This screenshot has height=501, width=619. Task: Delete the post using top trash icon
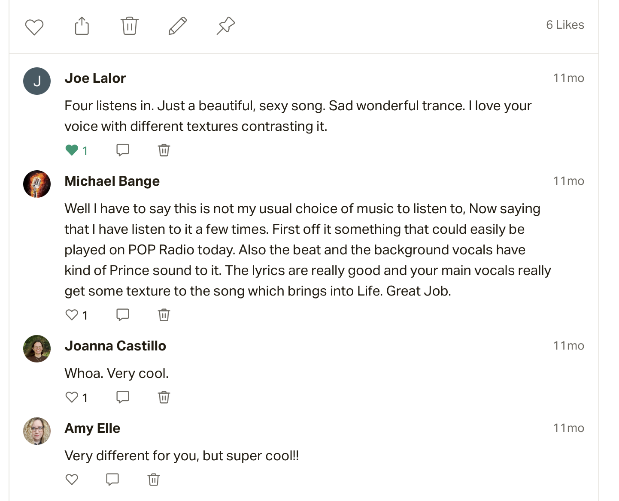click(x=129, y=26)
